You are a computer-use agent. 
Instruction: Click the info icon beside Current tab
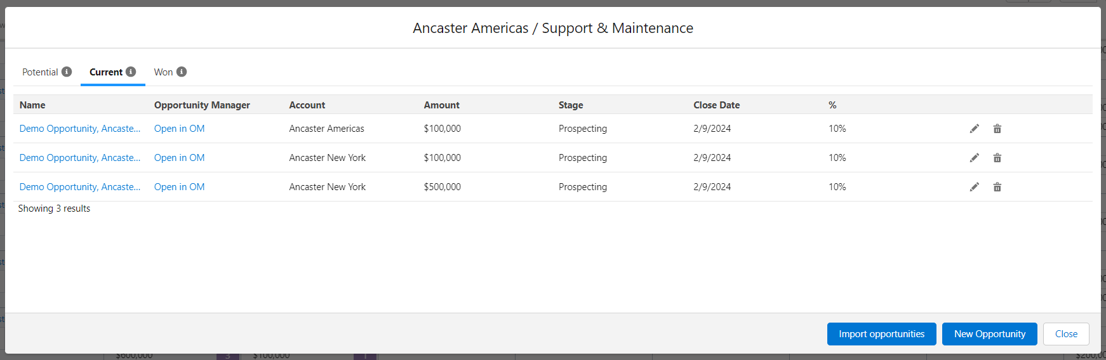131,72
